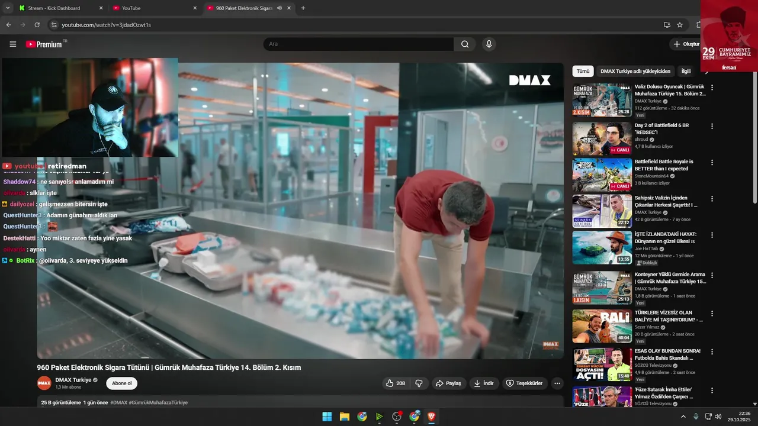
Task: Open a new browser tab
Action: pos(303,8)
